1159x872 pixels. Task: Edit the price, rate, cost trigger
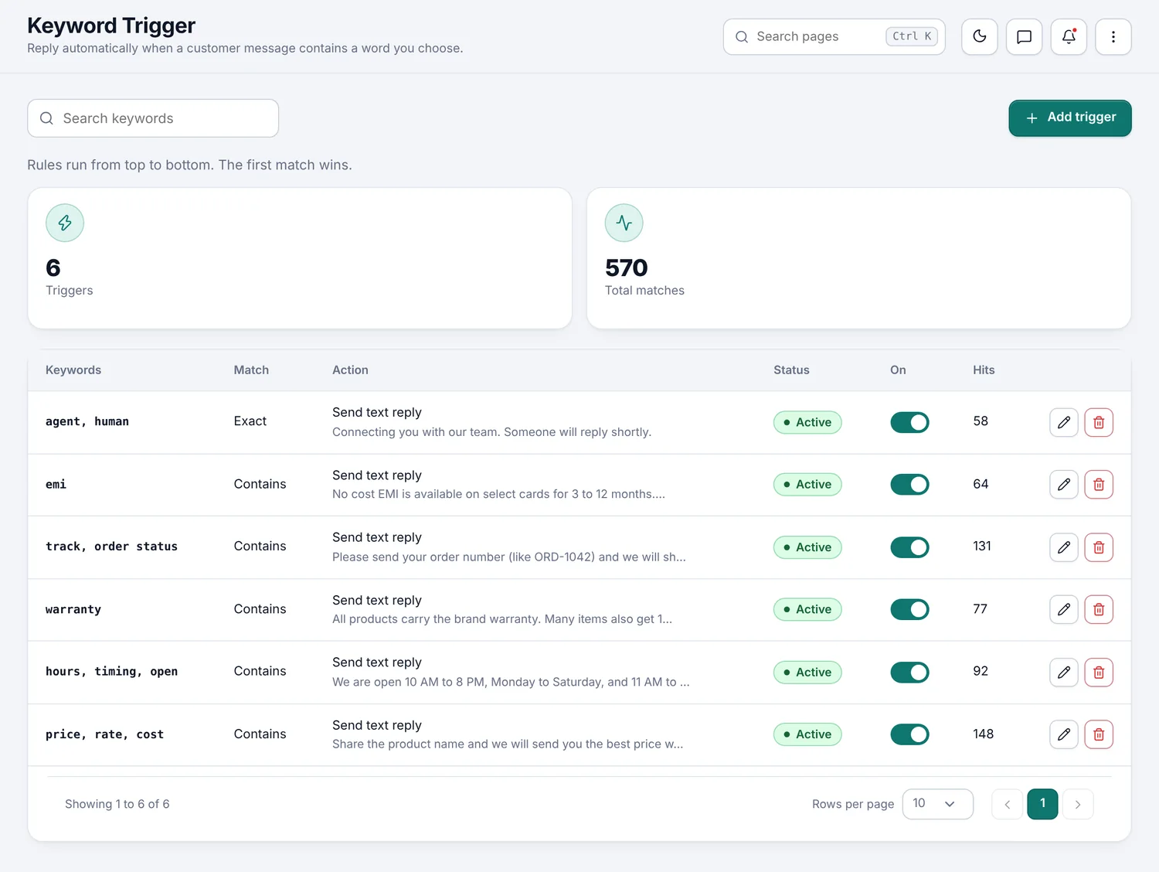(1064, 734)
